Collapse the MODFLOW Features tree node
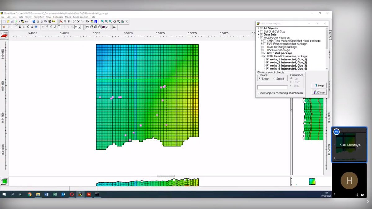Screen dimensions: 372x209 pyautogui.click(x=258, y=37)
